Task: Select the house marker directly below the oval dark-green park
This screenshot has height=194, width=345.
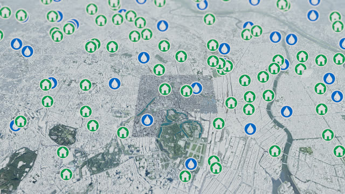Action: click(x=63, y=152)
